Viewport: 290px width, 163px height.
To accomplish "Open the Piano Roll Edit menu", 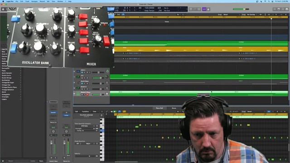I will pyautogui.click(x=77, y=112).
